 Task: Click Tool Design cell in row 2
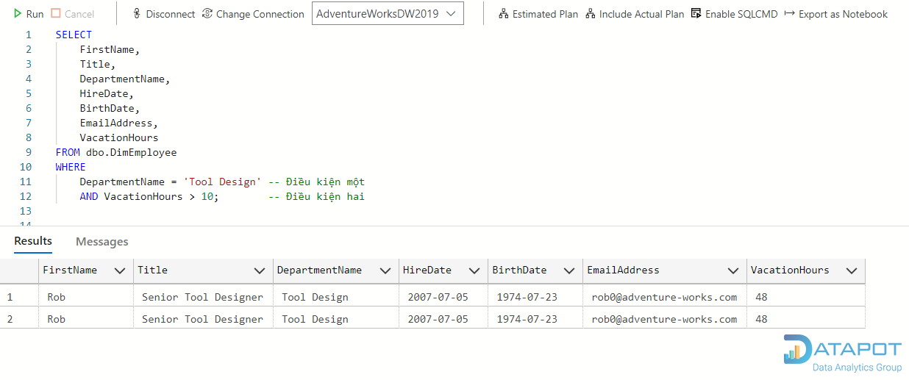[336, 319]
